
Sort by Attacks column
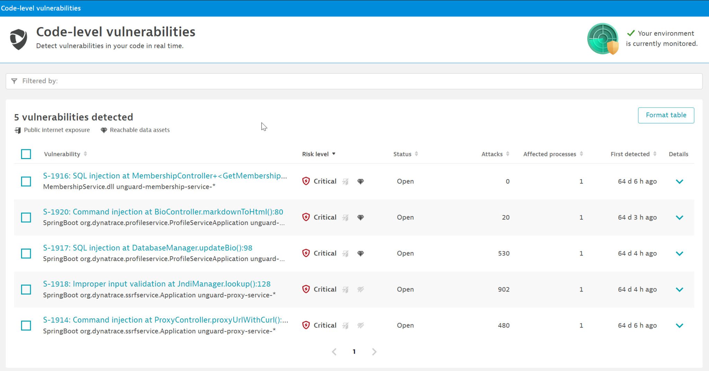[x=495, y=154]
